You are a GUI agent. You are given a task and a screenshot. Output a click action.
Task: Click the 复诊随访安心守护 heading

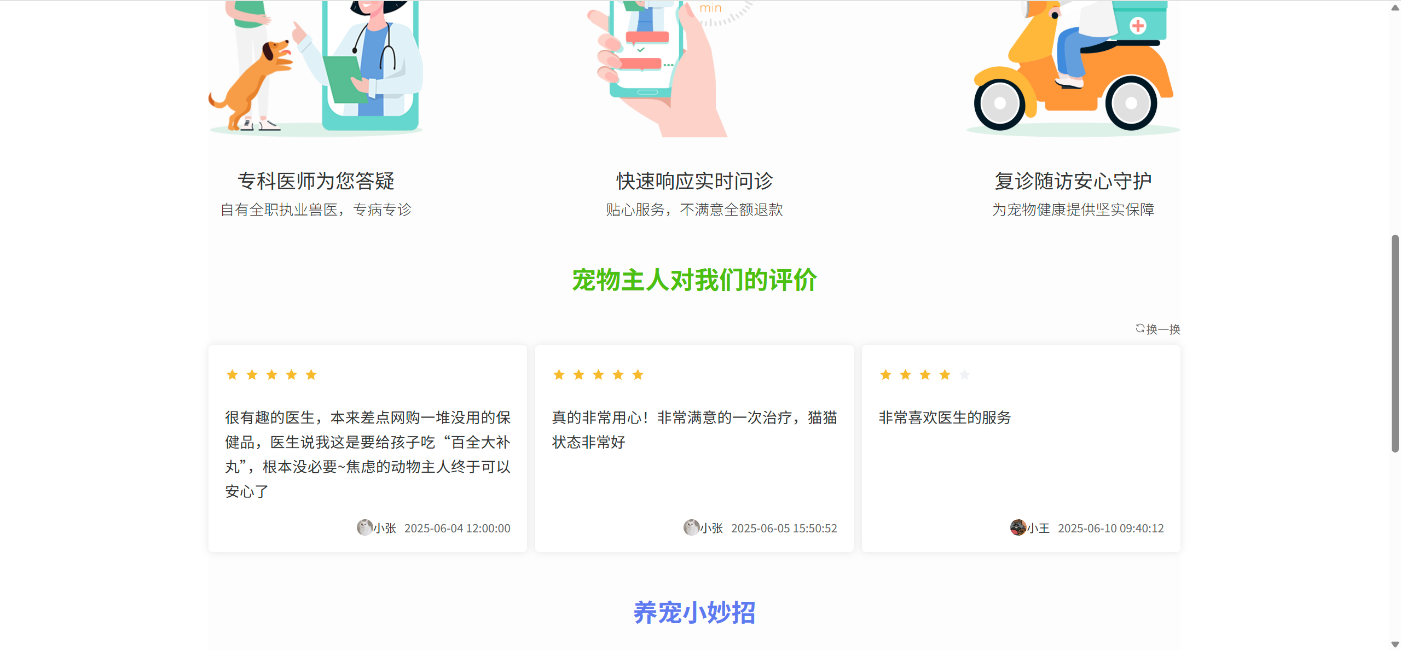pos(1073,181)
